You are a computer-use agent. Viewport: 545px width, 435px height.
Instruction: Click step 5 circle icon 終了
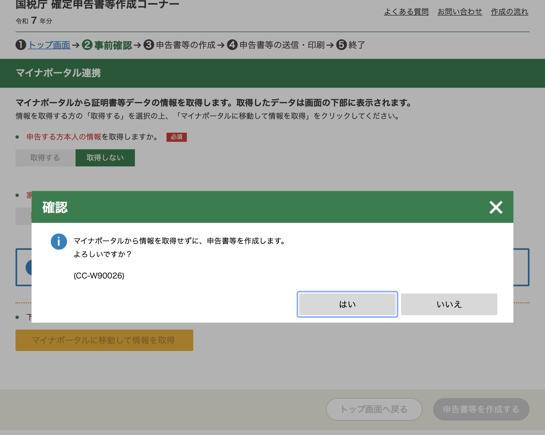pyautogui.click(x=341, y=45)
